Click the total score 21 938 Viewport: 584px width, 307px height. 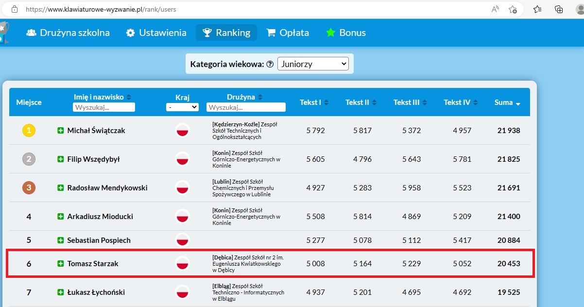pyautogui.click(x=509, y=131)
